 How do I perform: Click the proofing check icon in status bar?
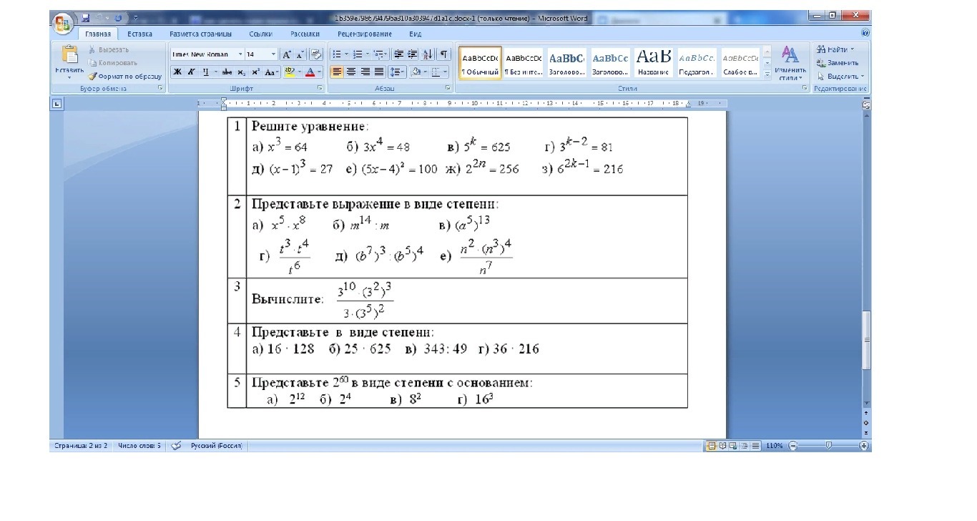pyautogui.click(x=176, y=446)
